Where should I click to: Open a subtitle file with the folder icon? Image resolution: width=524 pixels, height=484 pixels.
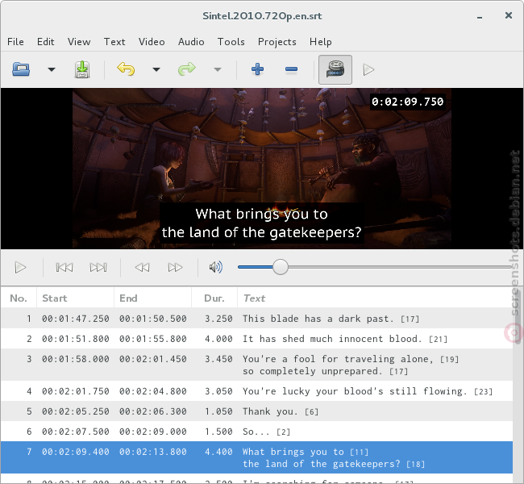pos(21,69)
